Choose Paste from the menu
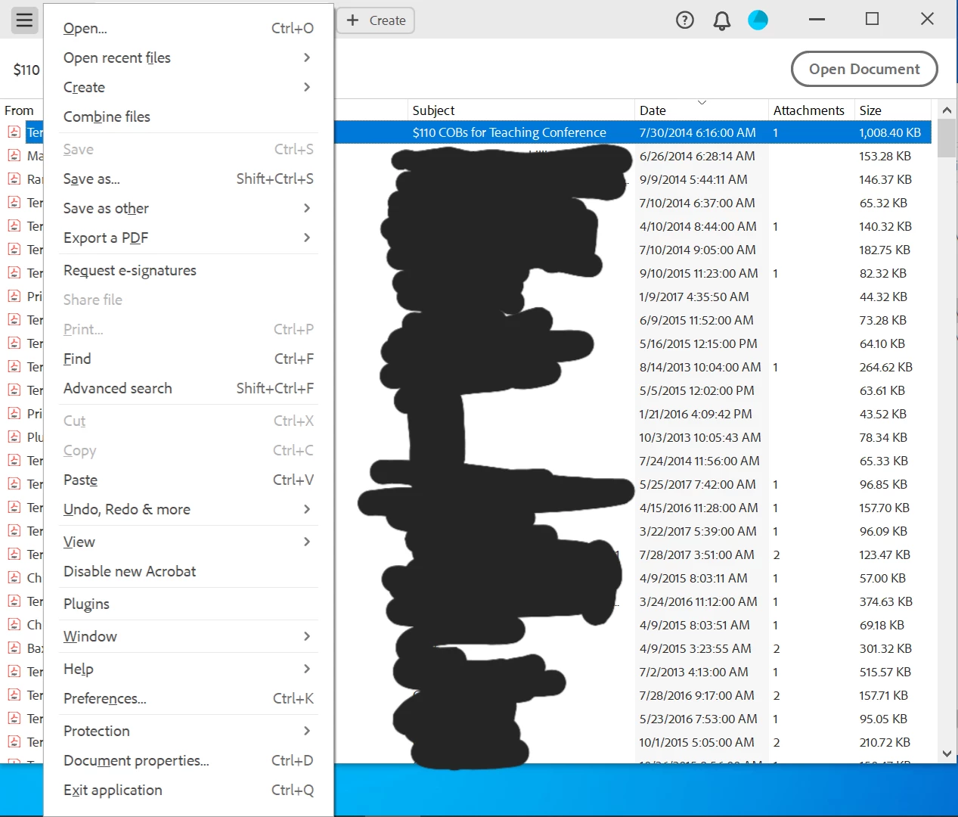The height and width of the screenshot is (817, 958). tap(188, 480)
